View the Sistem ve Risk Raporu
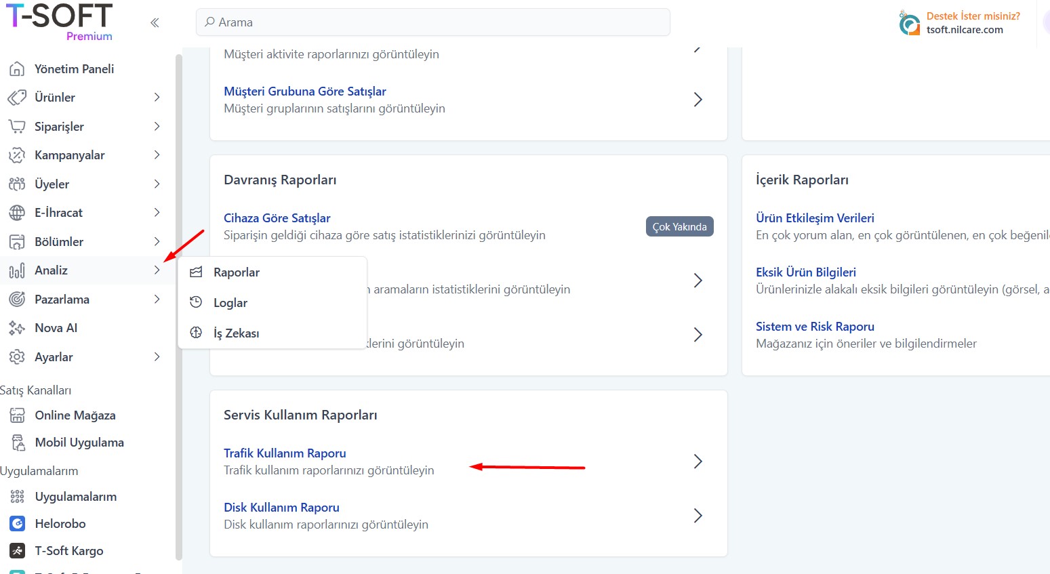The image size is (1050, 574). click(815, 326)
